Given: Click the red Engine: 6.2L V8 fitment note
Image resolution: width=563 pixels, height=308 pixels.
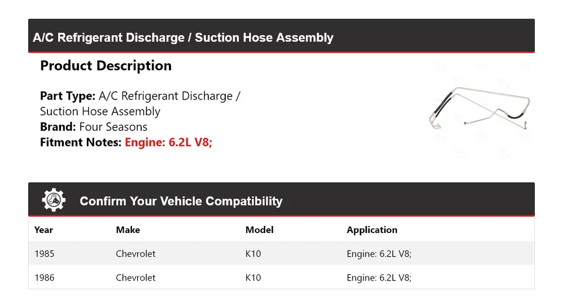Looking at the screenshot, I should tap(168, 142).
